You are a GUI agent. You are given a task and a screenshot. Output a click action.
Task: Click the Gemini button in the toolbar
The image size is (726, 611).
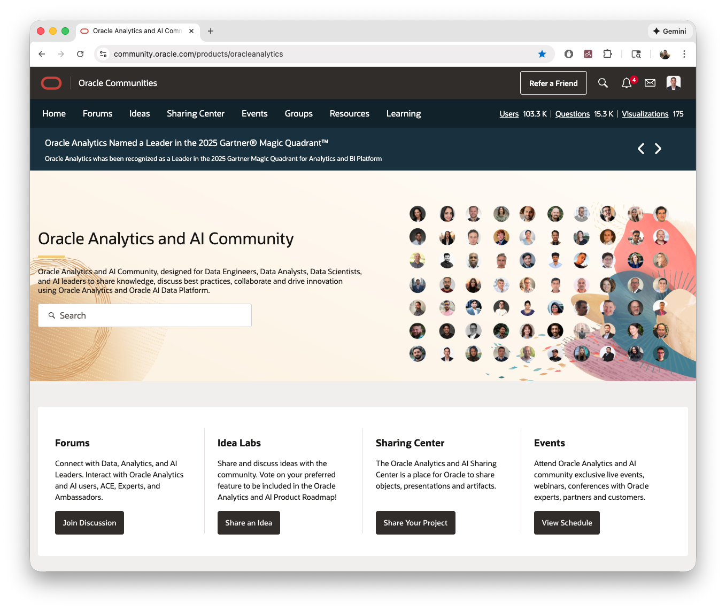[x=669, y=31]
